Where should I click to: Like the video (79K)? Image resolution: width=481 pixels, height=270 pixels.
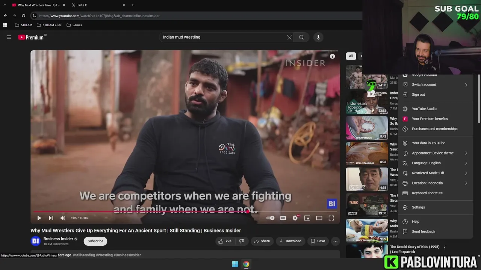click(225, 241)
